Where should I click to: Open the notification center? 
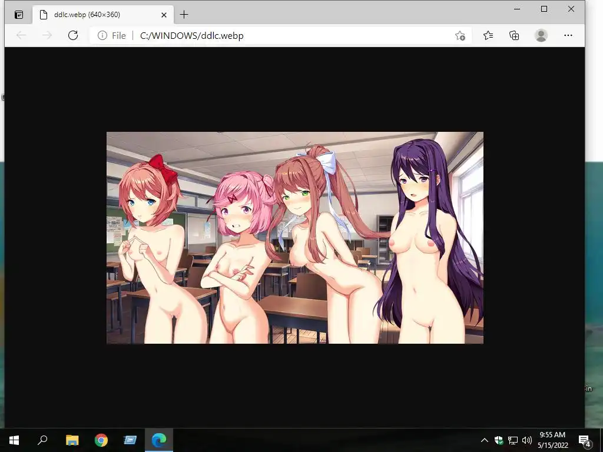click(585, 440)
